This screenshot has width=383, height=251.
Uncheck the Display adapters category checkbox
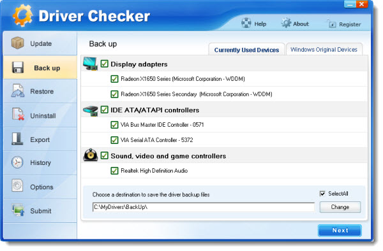pyautogui.click(x=104, y=64)
